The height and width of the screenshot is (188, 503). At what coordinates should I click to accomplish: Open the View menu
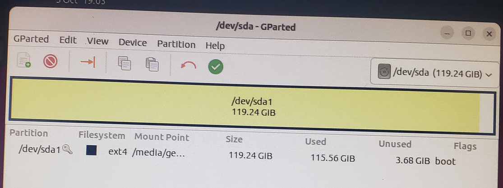point(98,41)
